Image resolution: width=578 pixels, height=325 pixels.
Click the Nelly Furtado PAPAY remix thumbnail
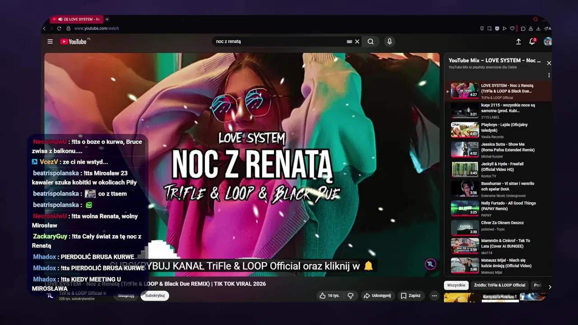(465, 209)
